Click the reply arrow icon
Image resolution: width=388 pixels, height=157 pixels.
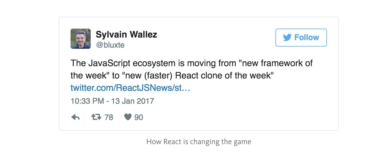[75, 117]
